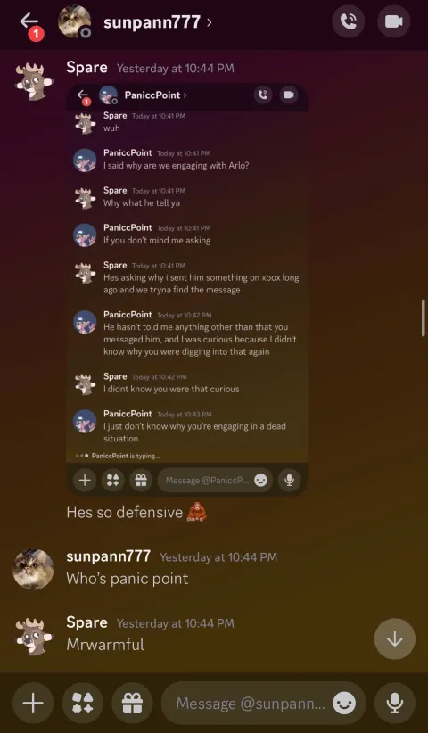Open the gift icon in message bar

pyautogui.click(x=132, y=703)
